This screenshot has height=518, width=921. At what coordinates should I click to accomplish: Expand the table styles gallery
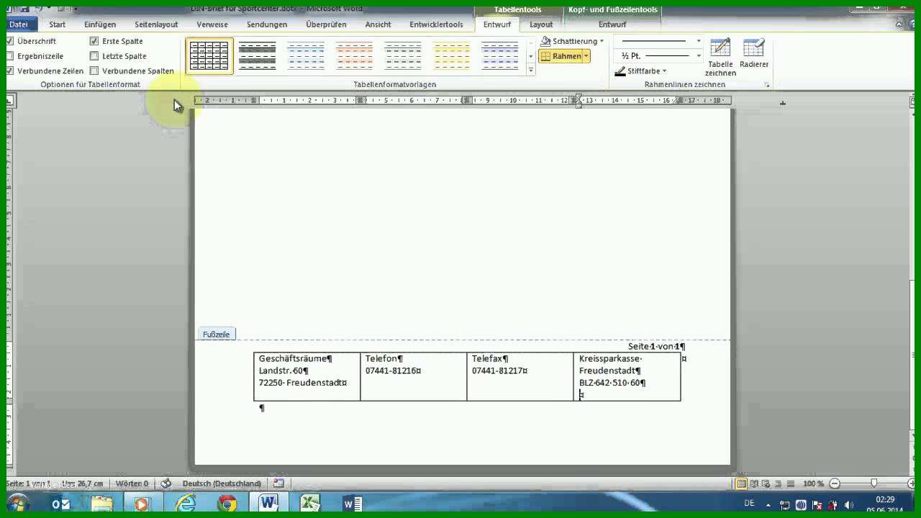pyautogui.click(x=531, y=71)
